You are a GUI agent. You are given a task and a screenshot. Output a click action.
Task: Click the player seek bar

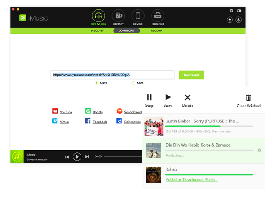click(123, 157)
